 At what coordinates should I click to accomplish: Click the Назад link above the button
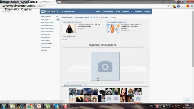pyautogui.click(x=65, y=39)
